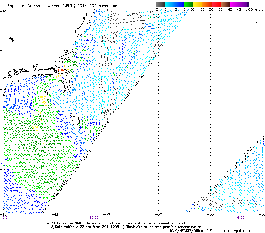Click the -26 latitude axis label
Image resolution: width=265 pixels, height=233 pixels.
[x=3, y=129]
